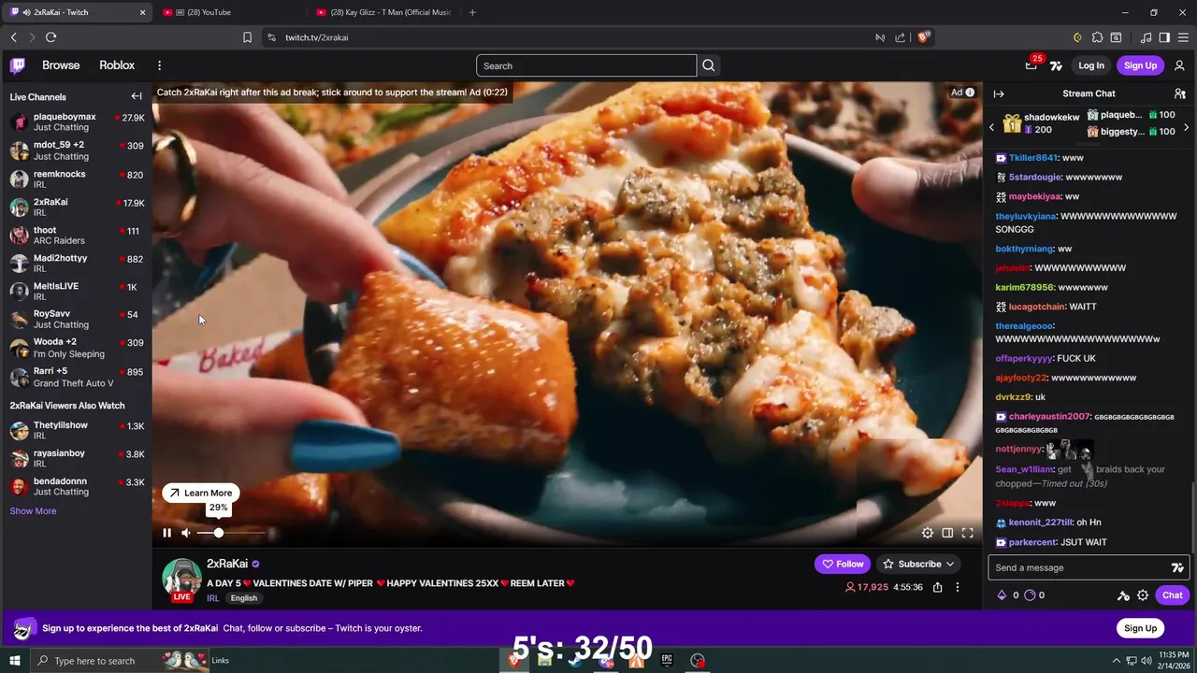
Task: Focus the Send a message field
Action: pos(1079,567)
